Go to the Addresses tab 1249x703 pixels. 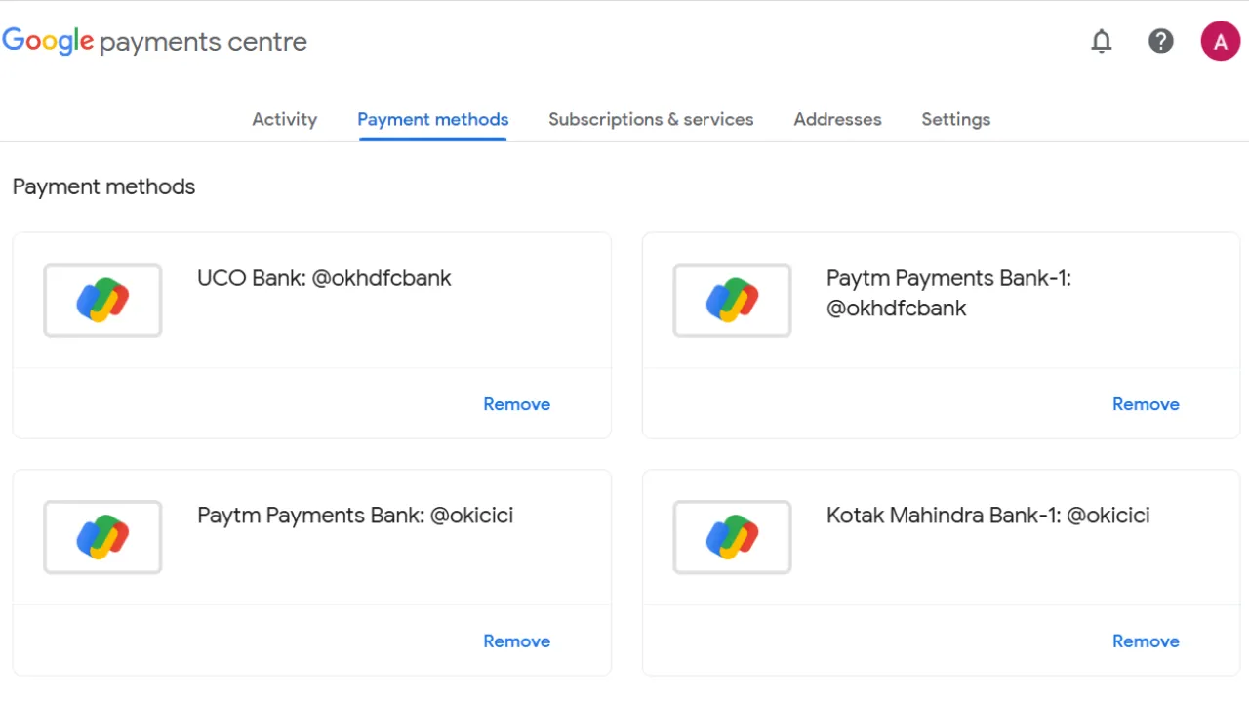pyautogui.click(x=837, y=119)
